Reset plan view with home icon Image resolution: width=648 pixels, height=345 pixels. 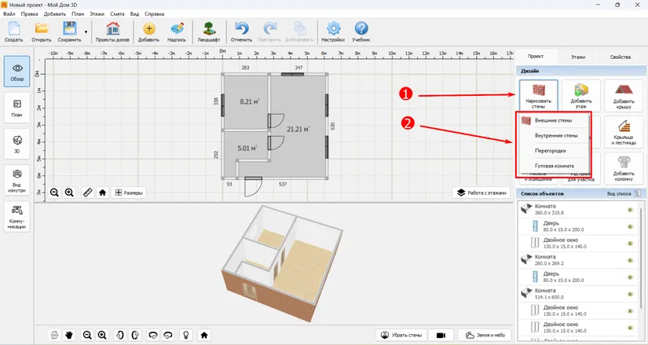click(x=102, y=193)
